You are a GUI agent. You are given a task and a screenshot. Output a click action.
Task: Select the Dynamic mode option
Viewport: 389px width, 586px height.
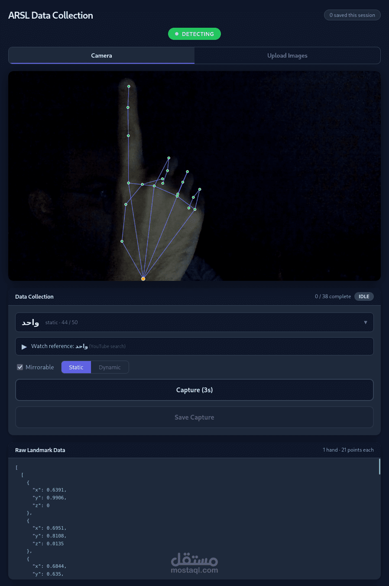point(110,367)
